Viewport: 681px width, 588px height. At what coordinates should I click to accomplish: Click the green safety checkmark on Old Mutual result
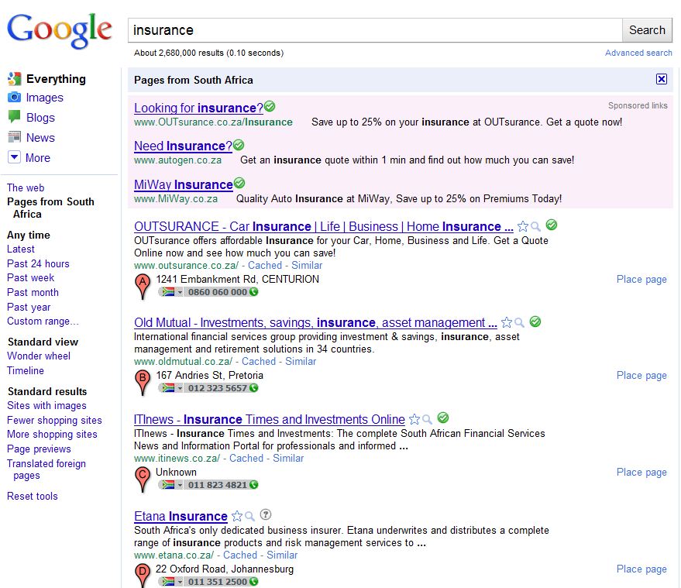[x=535, y=321]
